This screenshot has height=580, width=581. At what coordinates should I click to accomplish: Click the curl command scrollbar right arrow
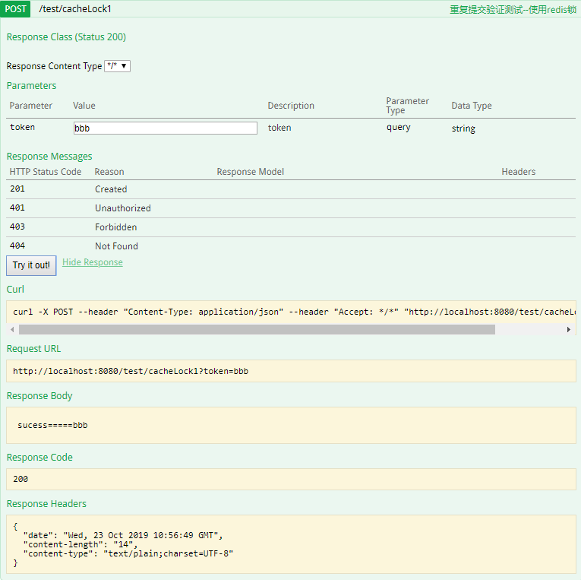[569, 329]
